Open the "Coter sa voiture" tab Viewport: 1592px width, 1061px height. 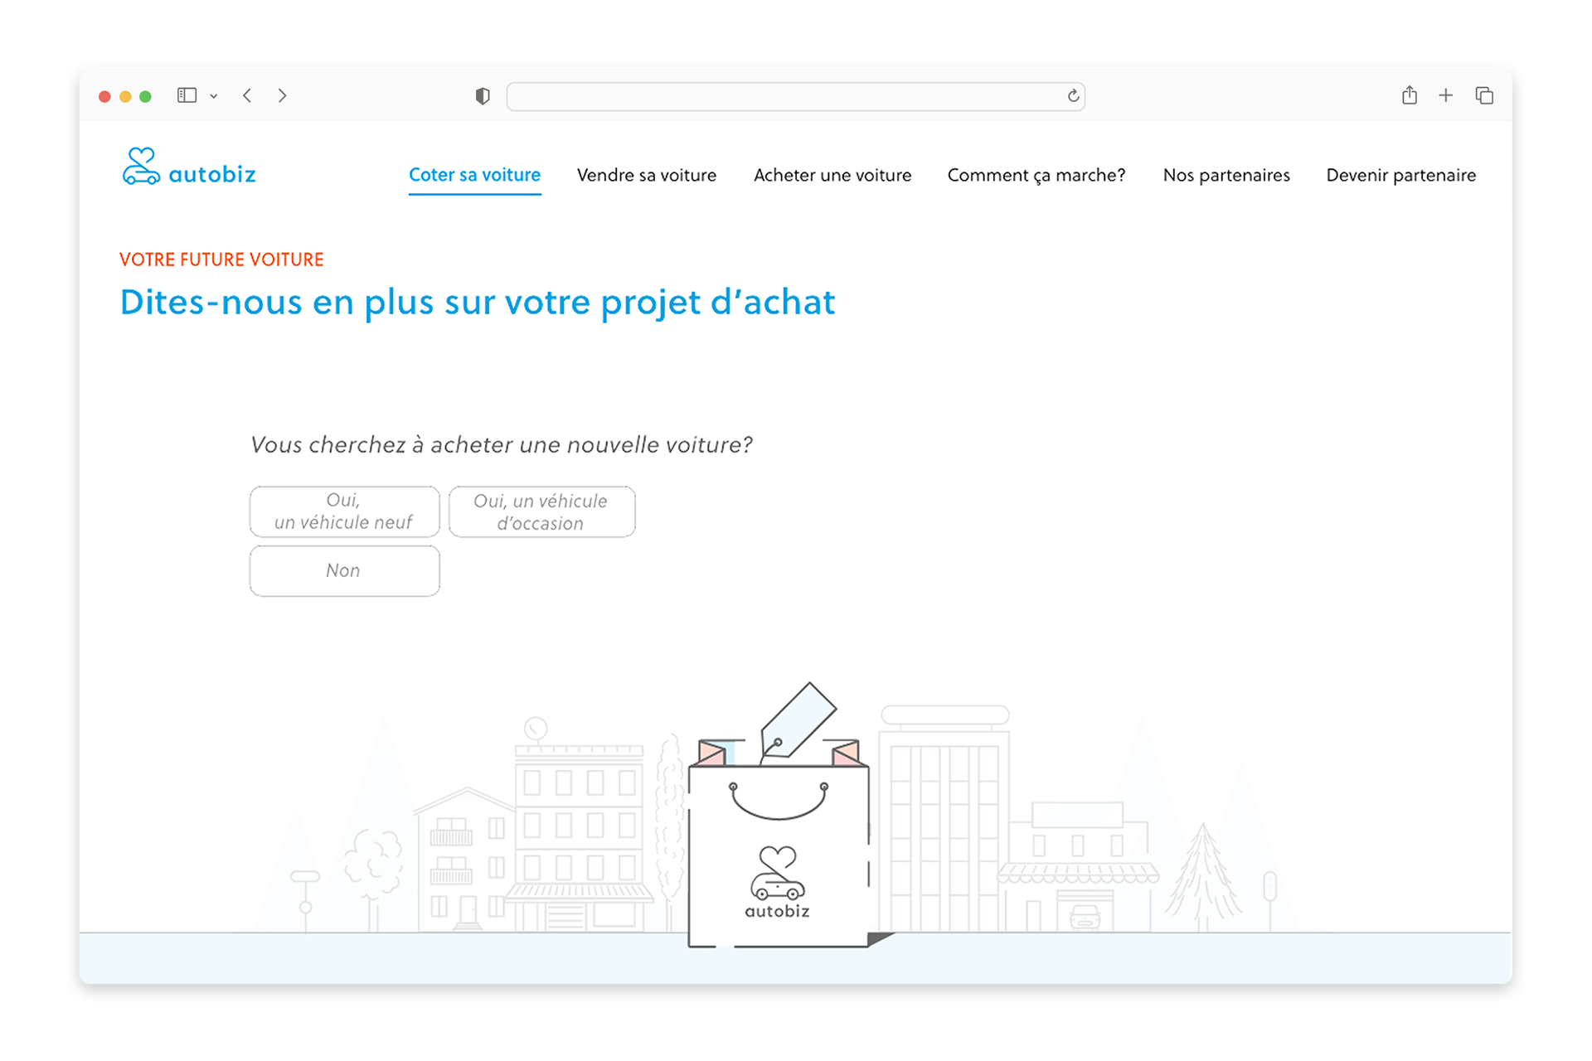point(474,175)
